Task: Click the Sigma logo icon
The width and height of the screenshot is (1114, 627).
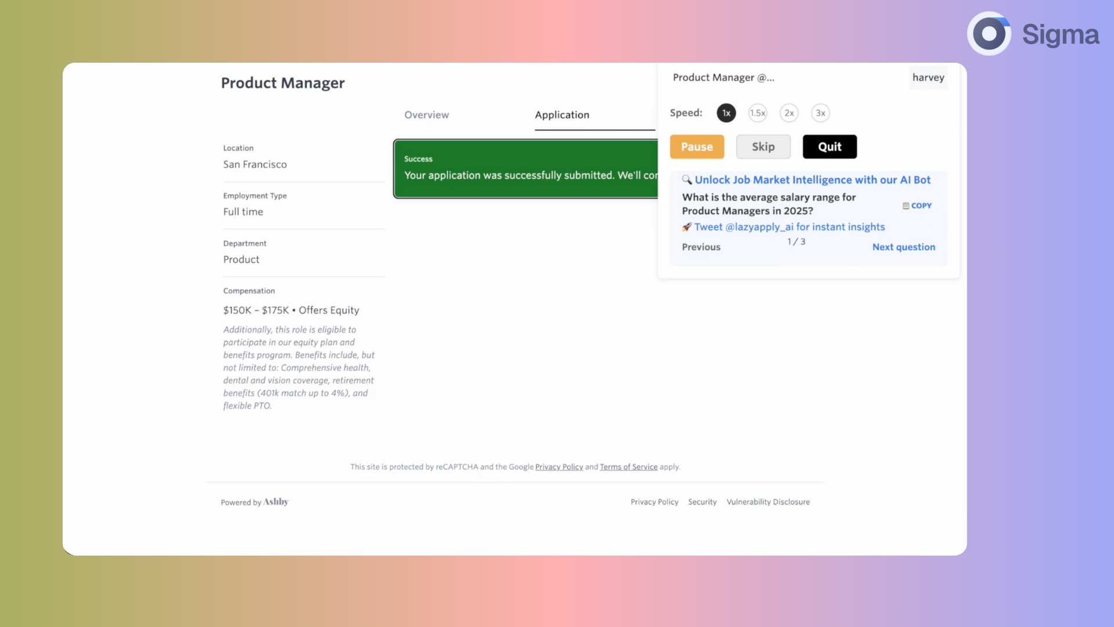Action: [989, 34]
